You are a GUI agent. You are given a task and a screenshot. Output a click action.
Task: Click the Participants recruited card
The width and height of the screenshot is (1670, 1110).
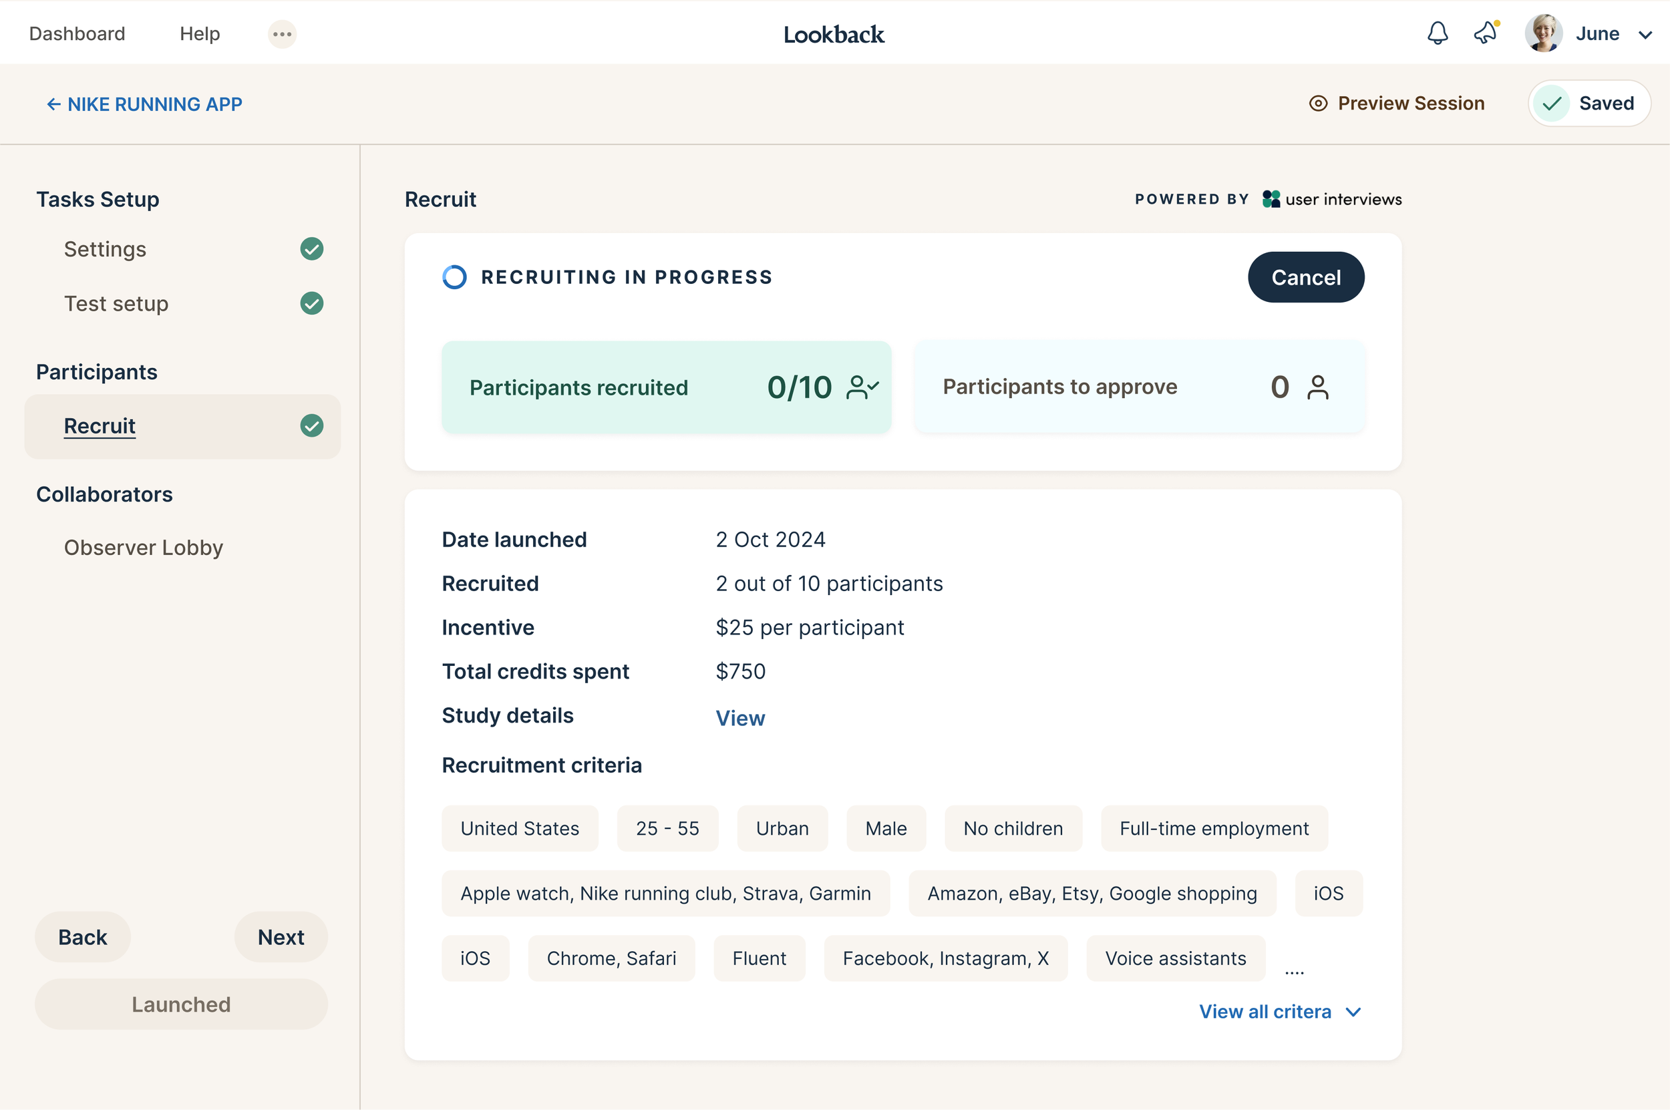point(666,387)
